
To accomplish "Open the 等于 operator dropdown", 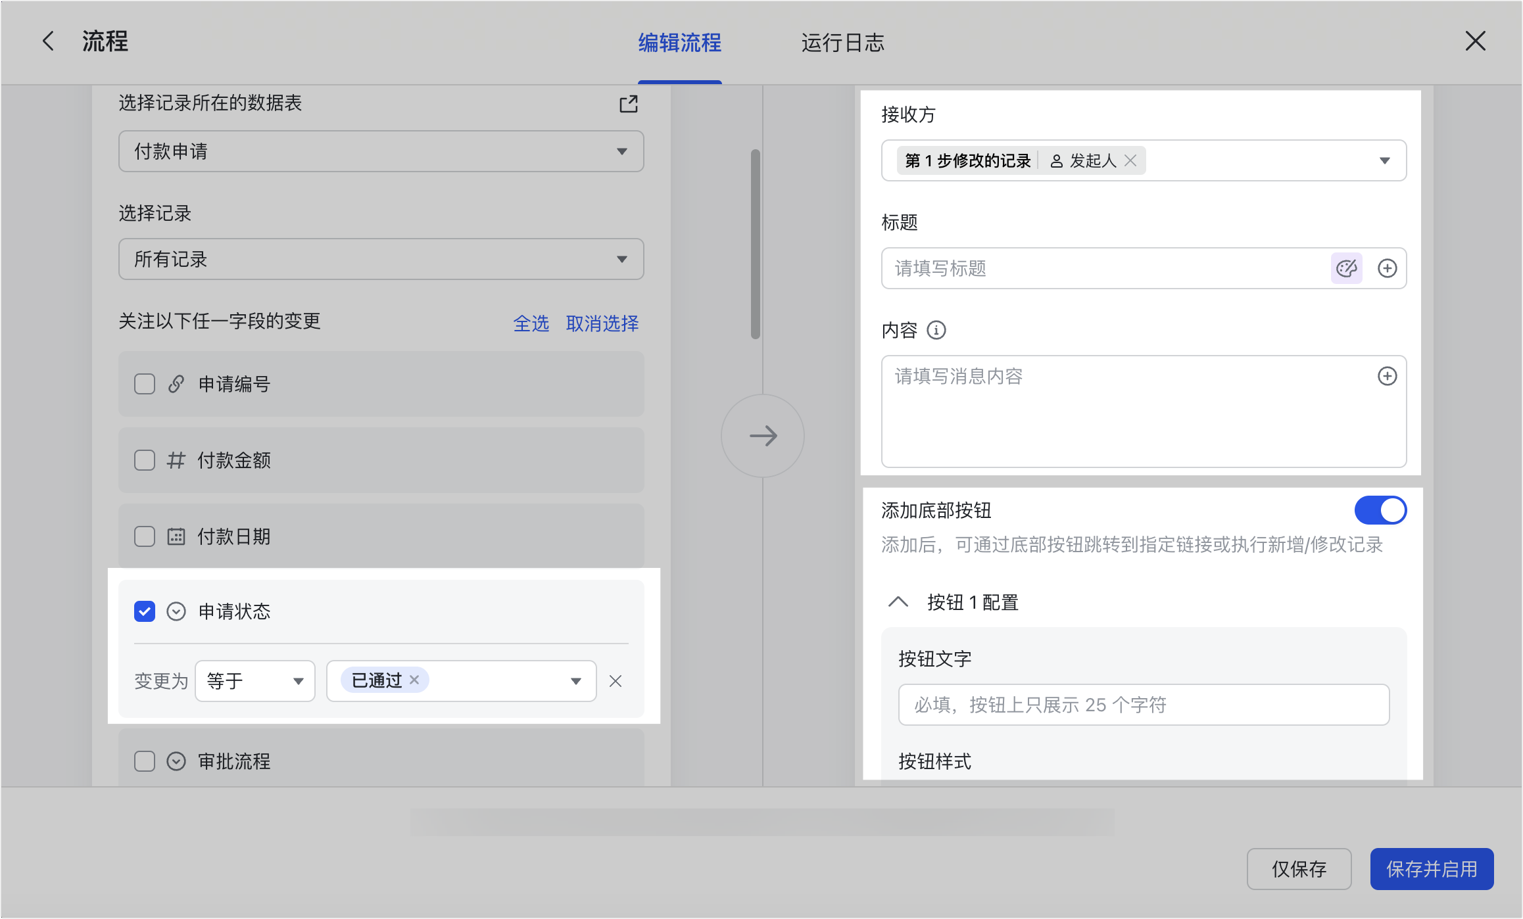I will pos(255,681).
